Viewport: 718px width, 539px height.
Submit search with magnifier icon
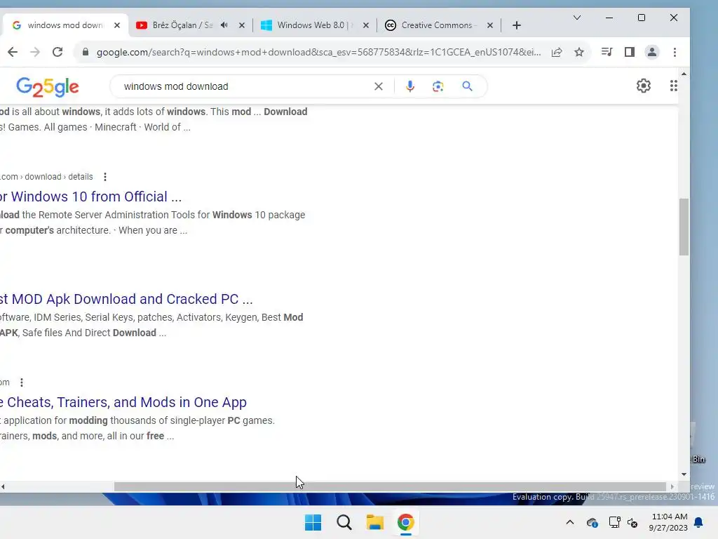tap(467, 86)
